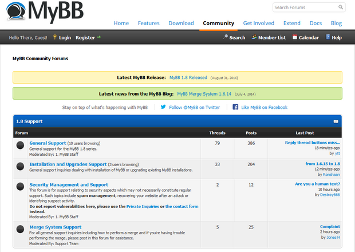
Task: Open the Docs tab
Action: coord(315,23)
